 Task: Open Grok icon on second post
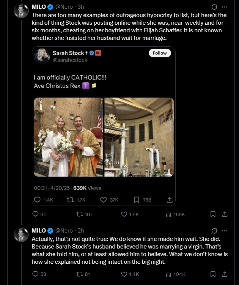pyautogui.click(x=214, y=231)
